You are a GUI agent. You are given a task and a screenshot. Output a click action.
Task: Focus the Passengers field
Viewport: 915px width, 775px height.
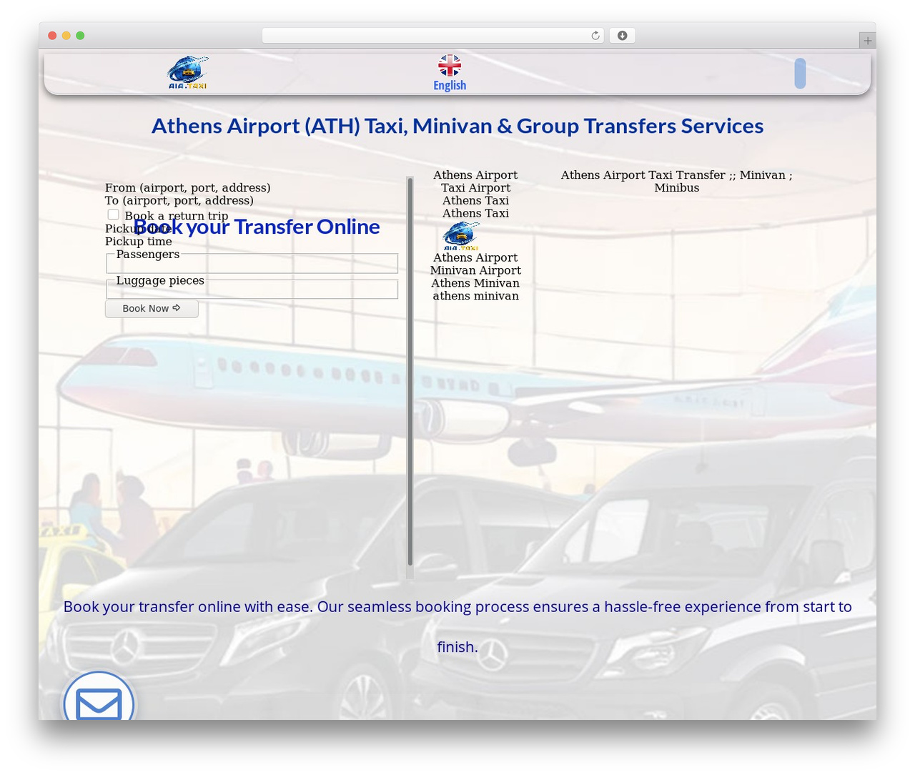pyautogui.click(x=252, y=263)
